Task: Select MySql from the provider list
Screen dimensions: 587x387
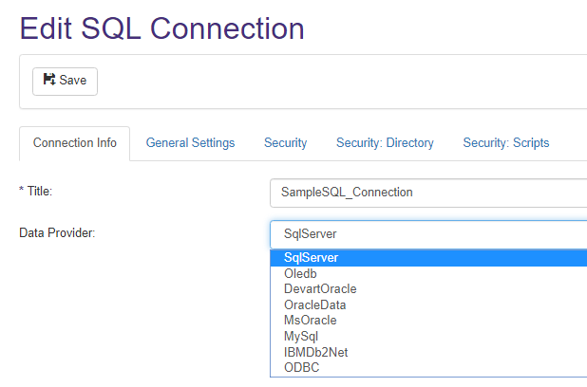Action: pos(301,337)
